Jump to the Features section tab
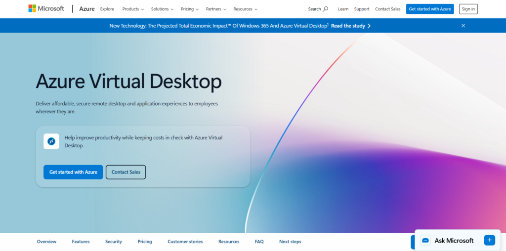The image size is (506, 251). [x=81, y=242]
